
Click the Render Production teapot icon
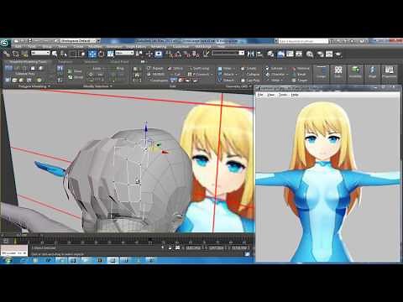338,54
